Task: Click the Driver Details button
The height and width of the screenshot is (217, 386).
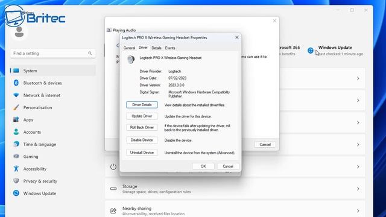Action: tap(142, 105)
